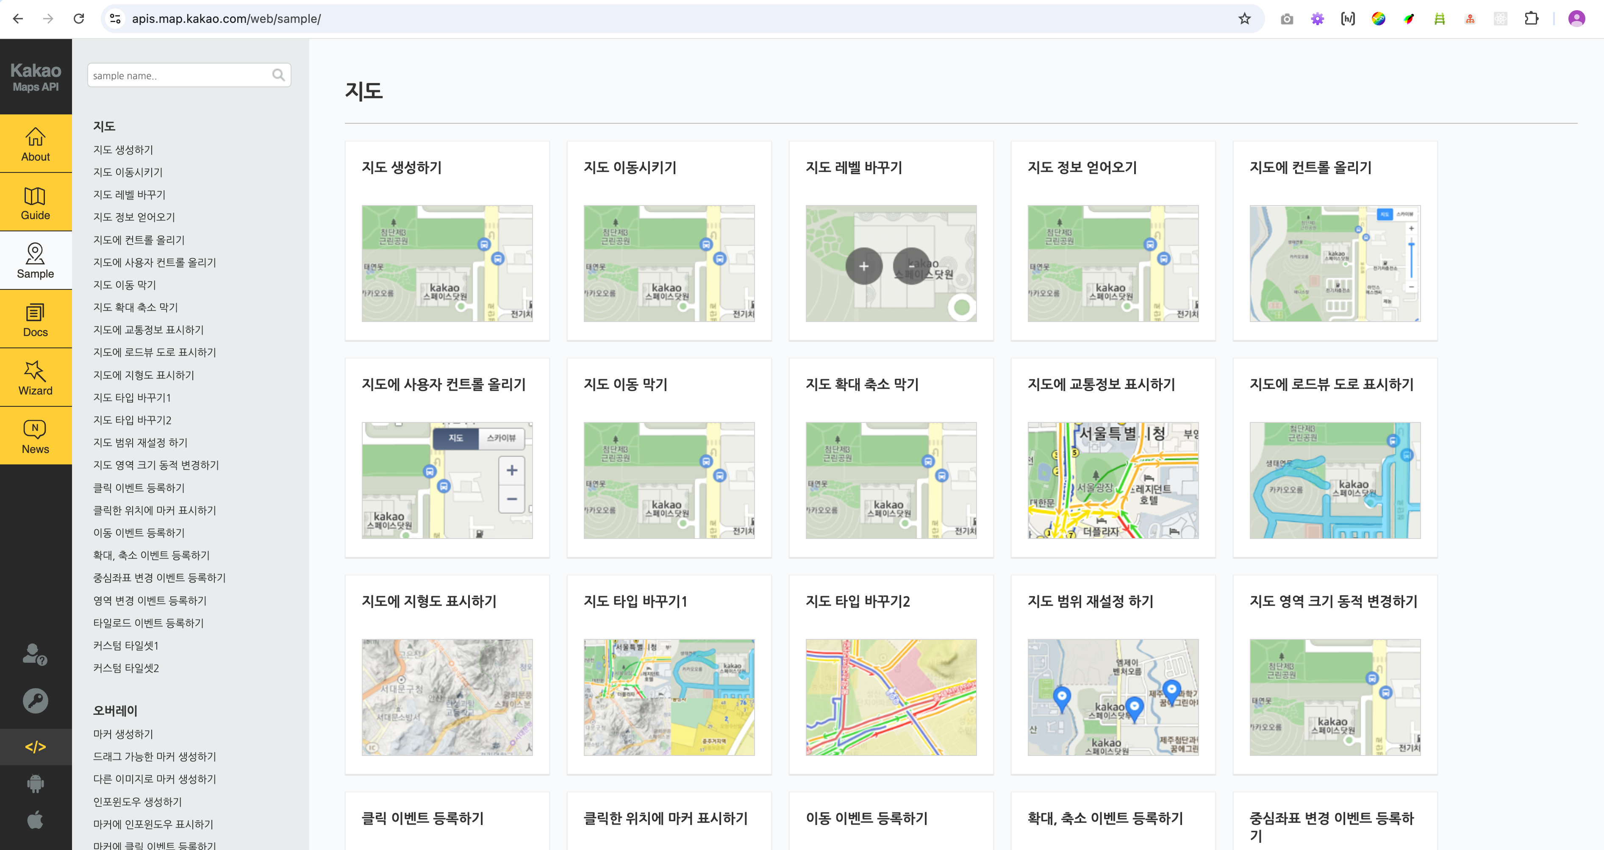Open the 커스텀 타일셋1 sidebar link
1604x850 pixels.
coord(126,645)
